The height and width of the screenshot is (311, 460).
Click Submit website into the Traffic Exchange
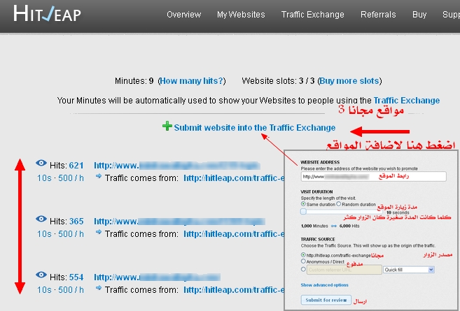click(255, 128)
